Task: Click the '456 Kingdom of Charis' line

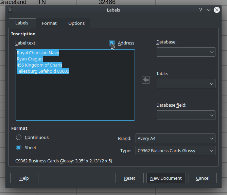Action: (39, 65)
